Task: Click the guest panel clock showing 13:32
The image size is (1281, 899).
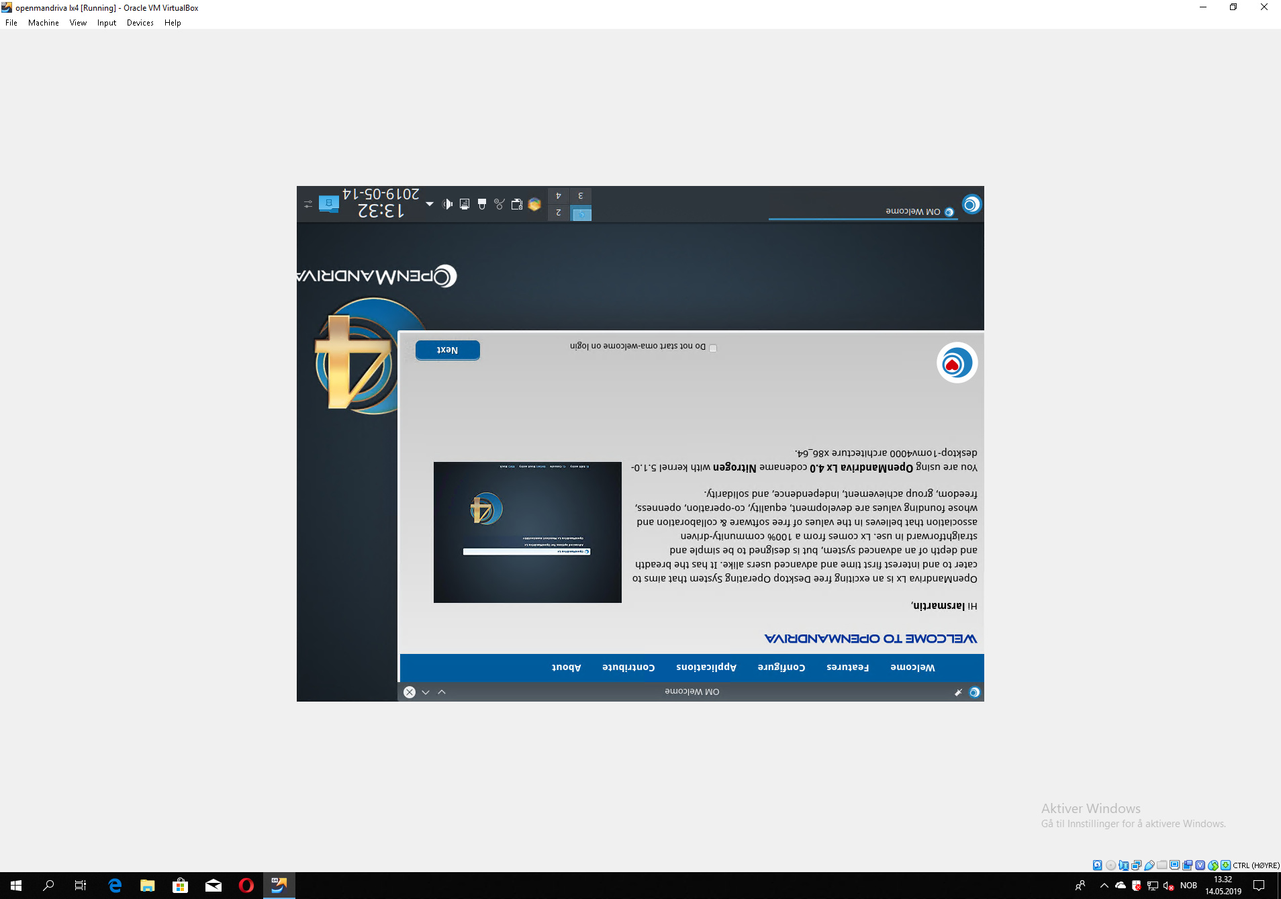Action: coord(381,203)
